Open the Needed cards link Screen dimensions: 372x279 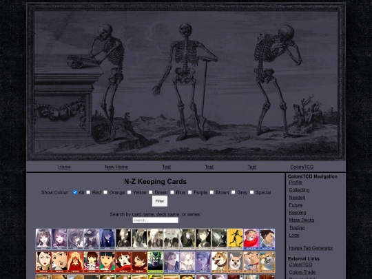(297, 198)
